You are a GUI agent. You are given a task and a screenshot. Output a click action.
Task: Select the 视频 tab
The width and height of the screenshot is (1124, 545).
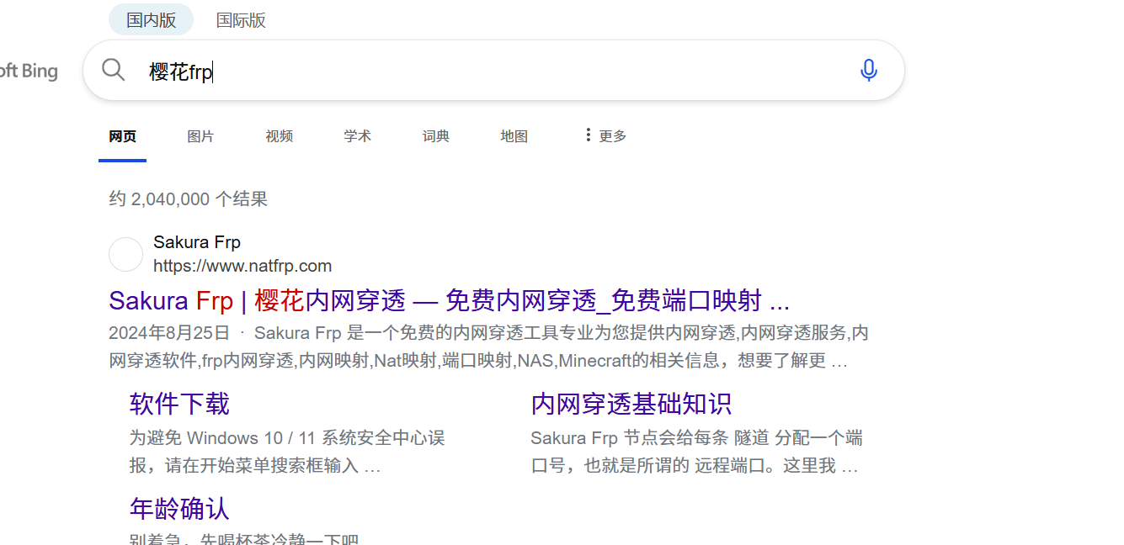tap(279, 136)
